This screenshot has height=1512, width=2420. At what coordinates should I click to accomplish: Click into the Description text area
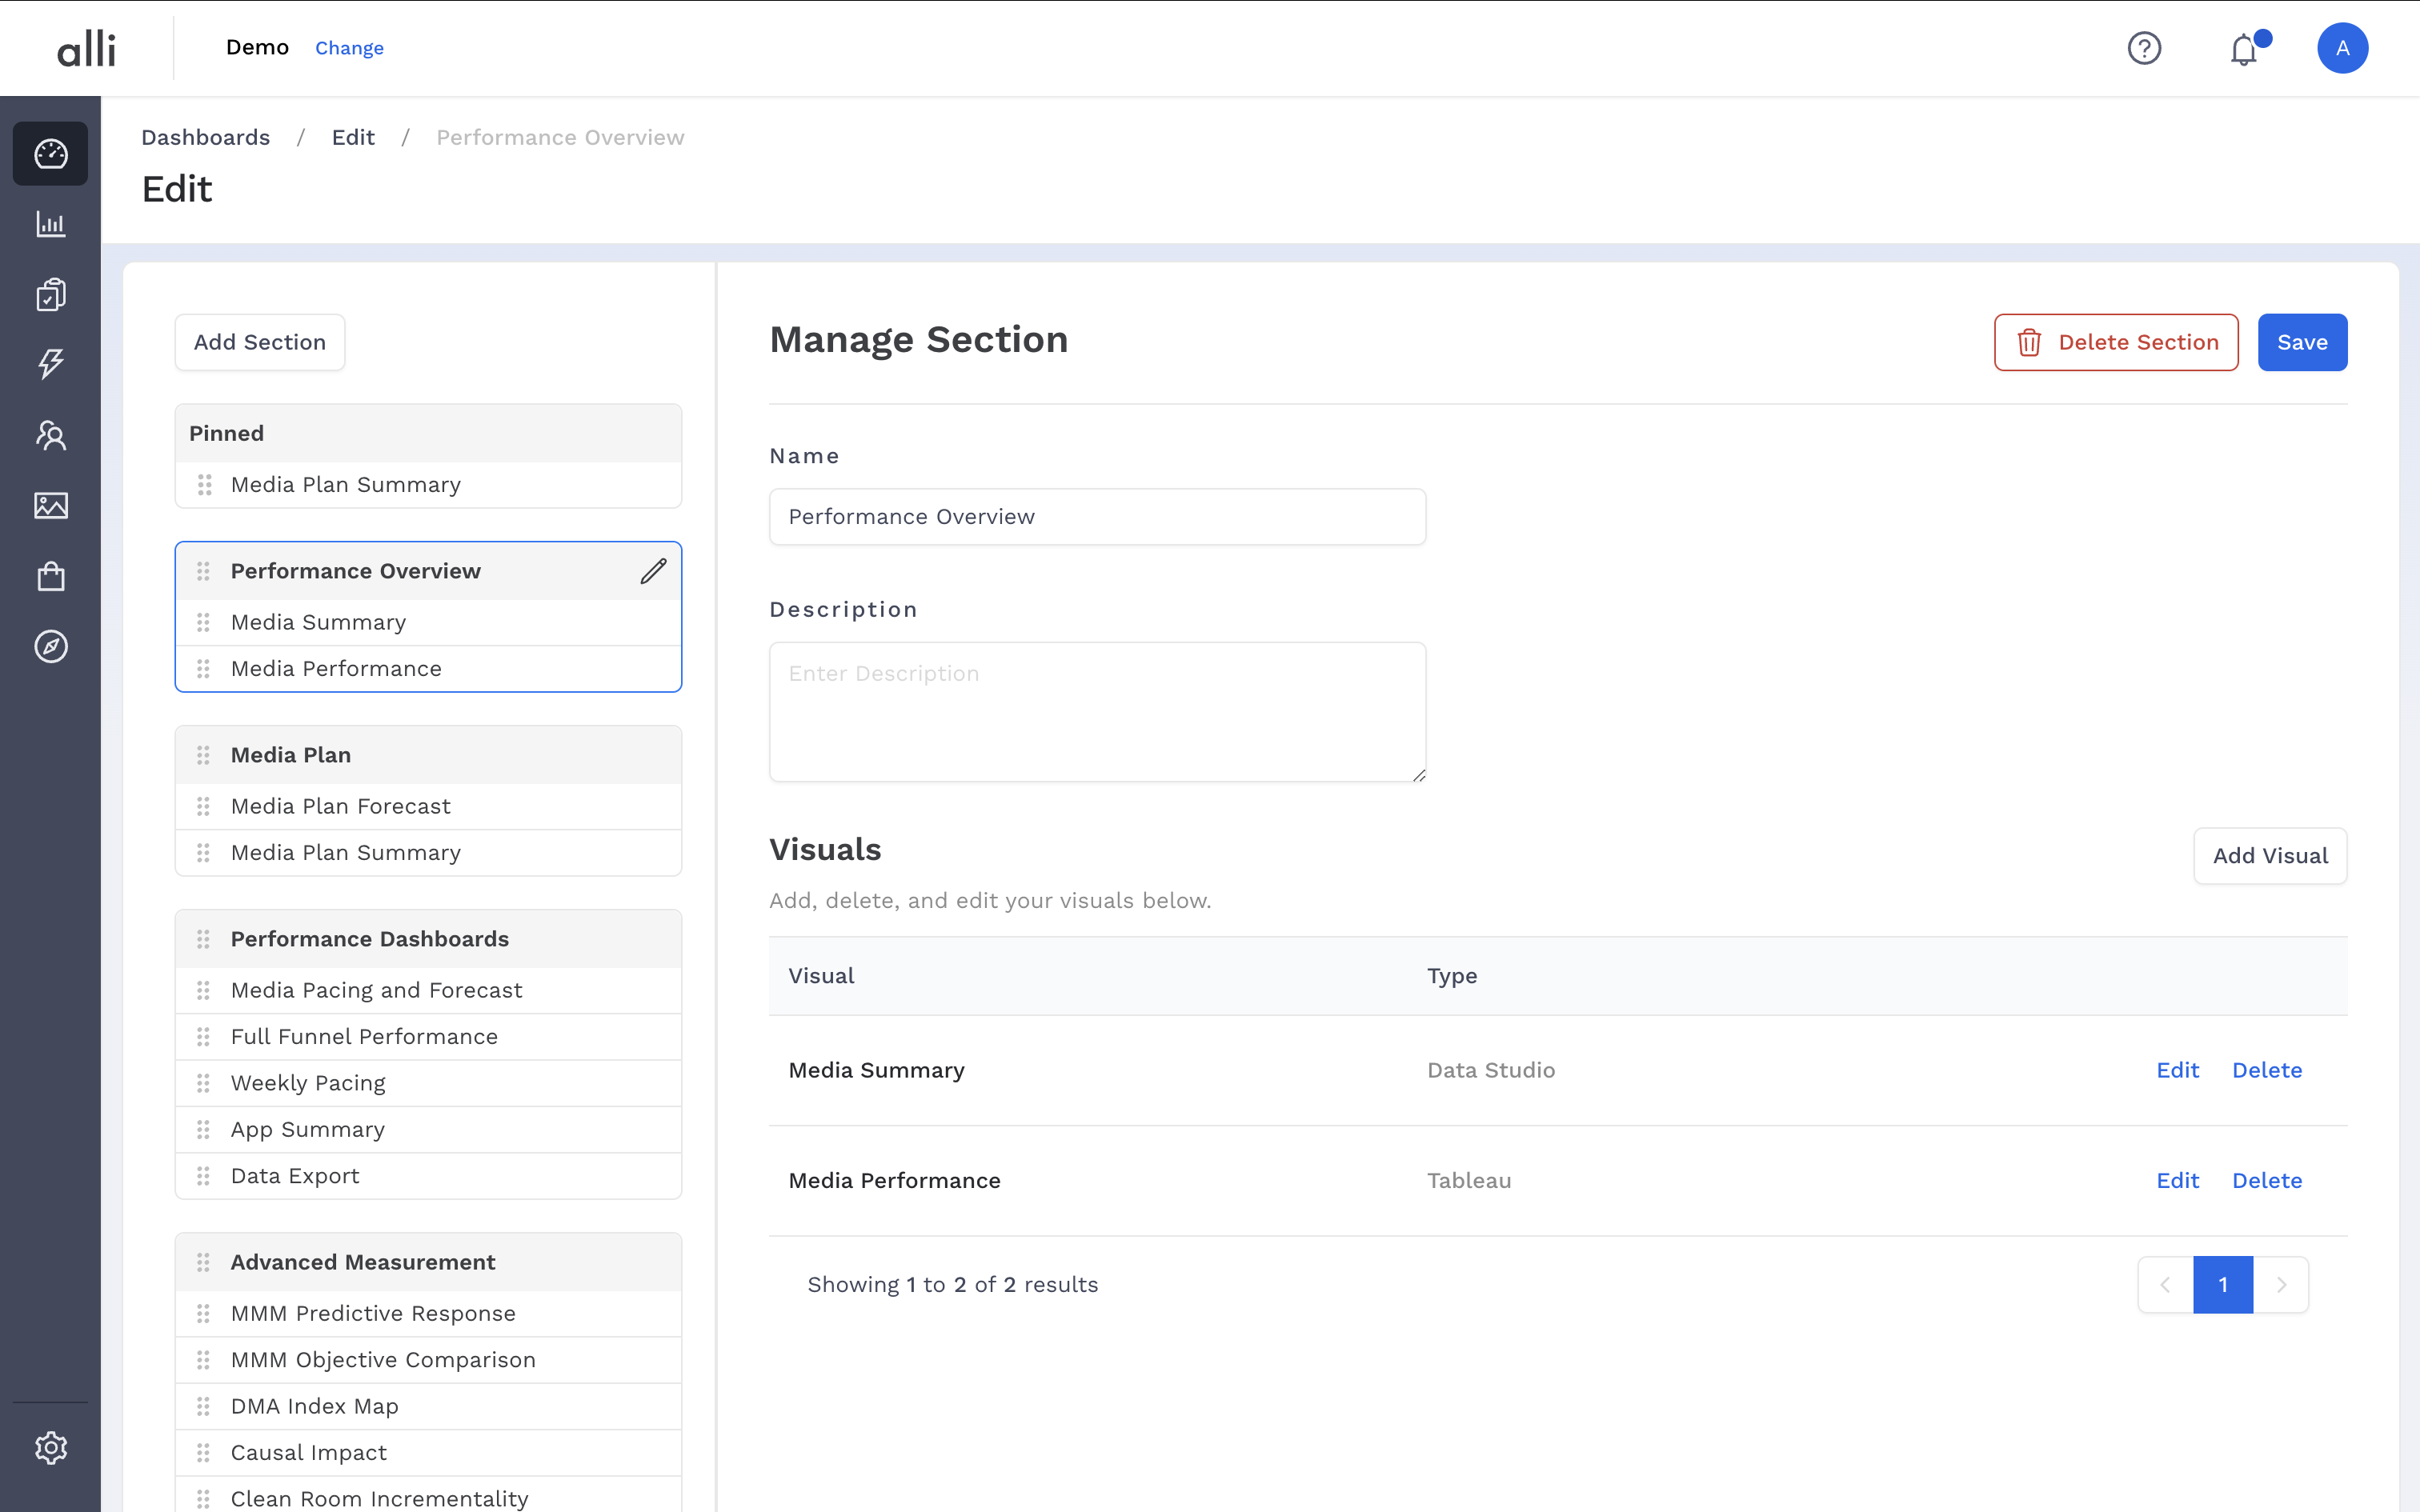click(1097, 712)
